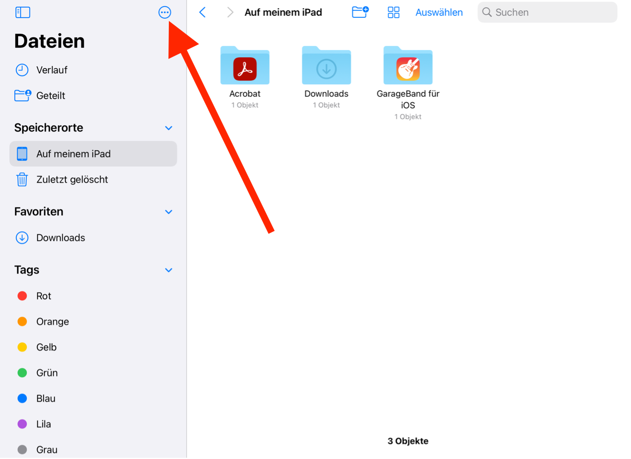Tap the Auswählen button
The height and width of the screenshot is (459, 631).
point(439,12)
